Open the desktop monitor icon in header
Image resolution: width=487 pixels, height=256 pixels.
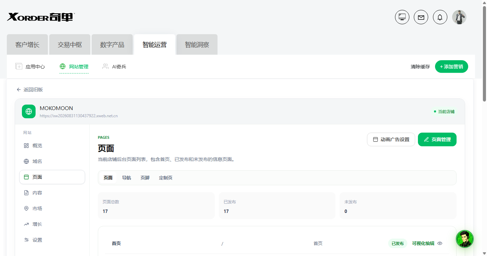coord(402,17)
